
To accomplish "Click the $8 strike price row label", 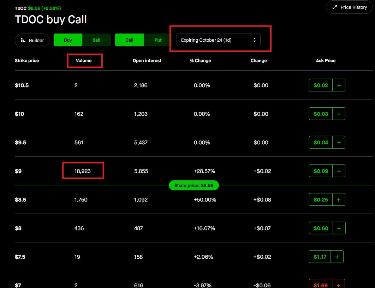I will [x=18, y=228].
